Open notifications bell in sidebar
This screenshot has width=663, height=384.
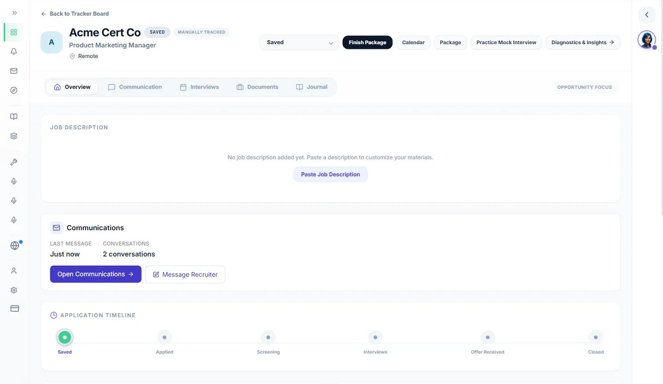(14, 52)
